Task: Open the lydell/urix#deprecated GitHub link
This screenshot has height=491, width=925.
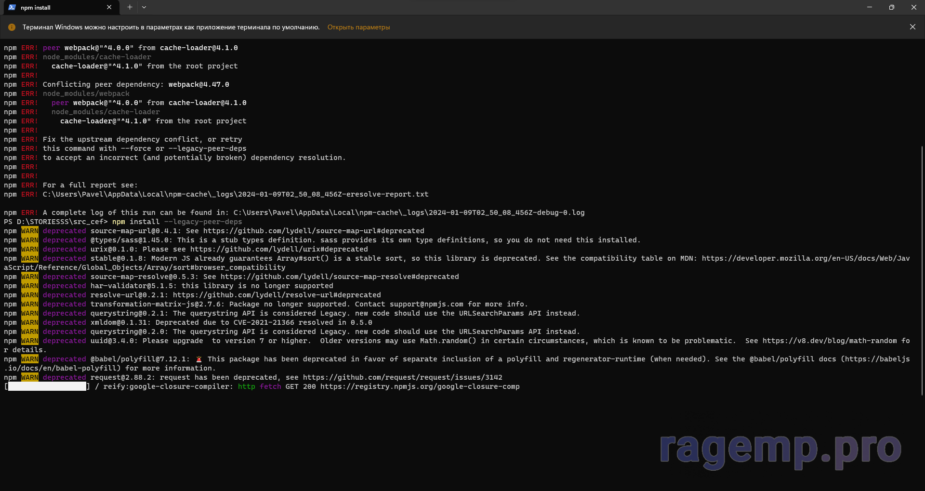Action: 278,249
